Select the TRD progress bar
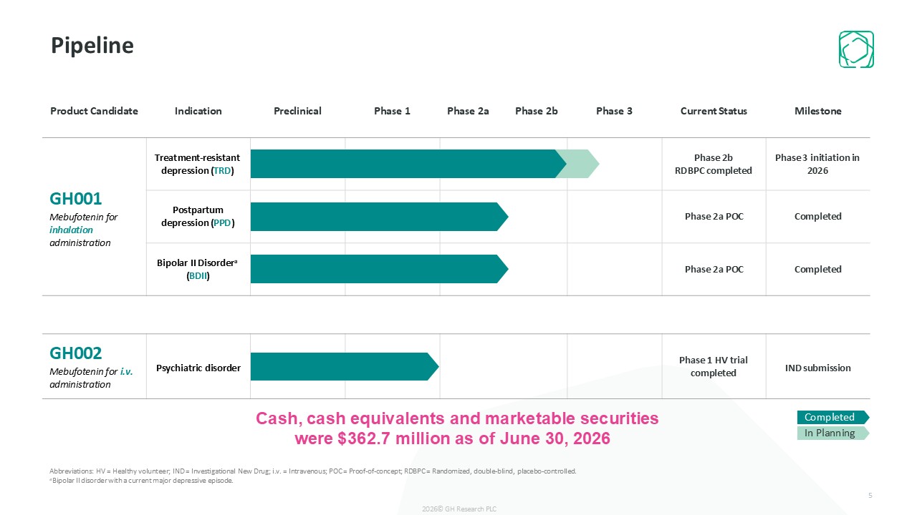 tap(408, 164)
